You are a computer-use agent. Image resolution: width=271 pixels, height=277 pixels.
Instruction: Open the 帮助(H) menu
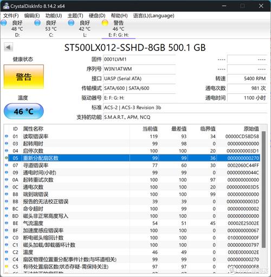coord(119,16)
